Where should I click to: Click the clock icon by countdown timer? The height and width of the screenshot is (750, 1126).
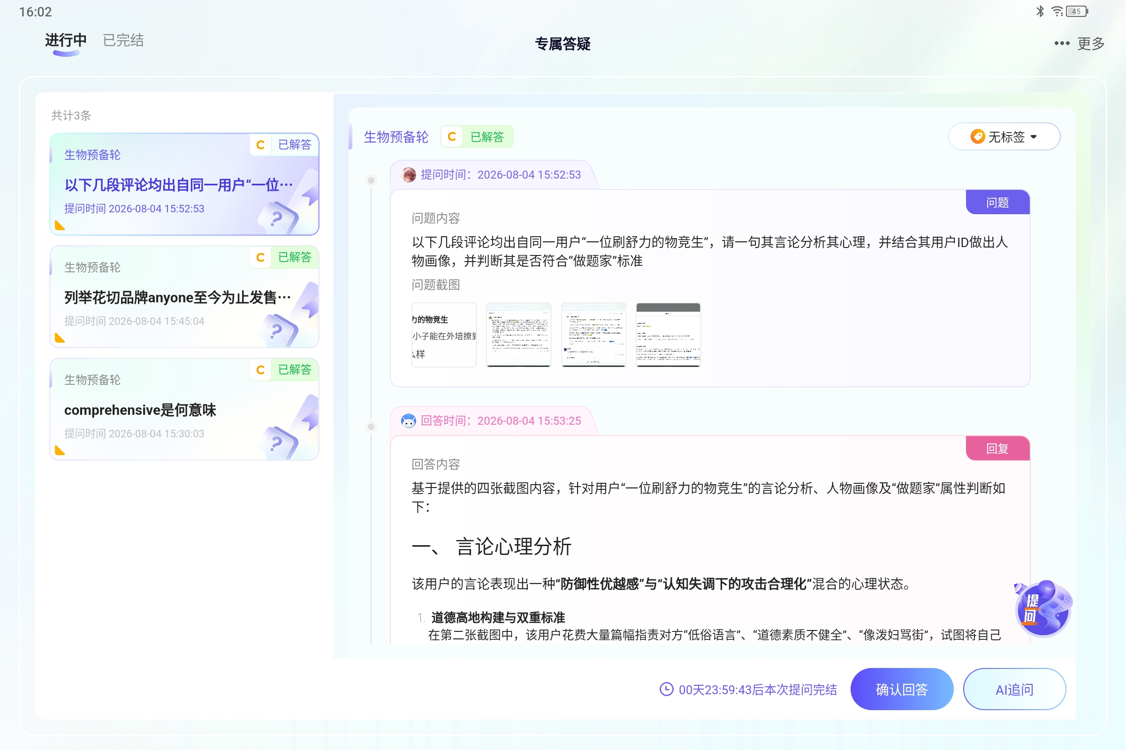pos(666,689)
